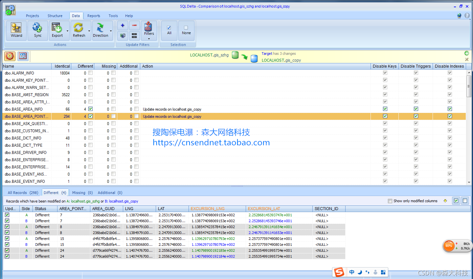Sort records by AREA_GUID column header
The image size is (473, 279).
click(106, 208)
